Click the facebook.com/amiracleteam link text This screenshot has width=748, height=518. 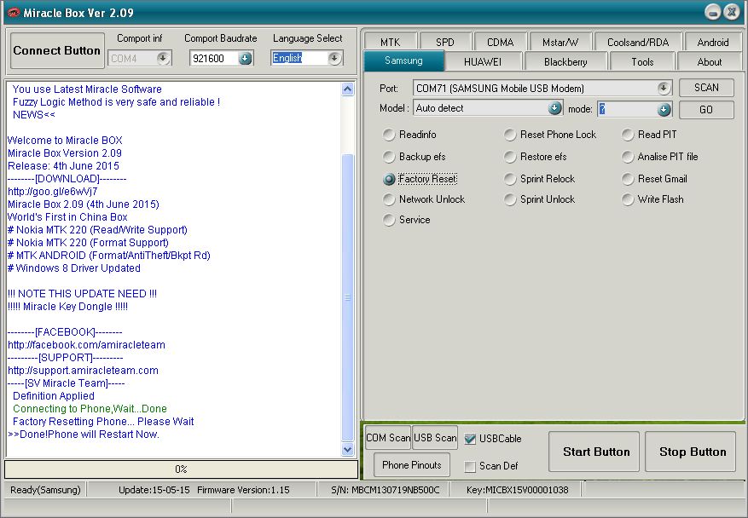click(x=86, y=345)
